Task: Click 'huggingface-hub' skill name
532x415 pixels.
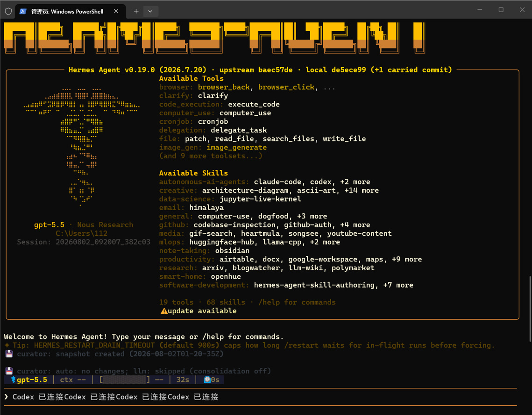Action: pyautogui.click(x=221, y=242)
